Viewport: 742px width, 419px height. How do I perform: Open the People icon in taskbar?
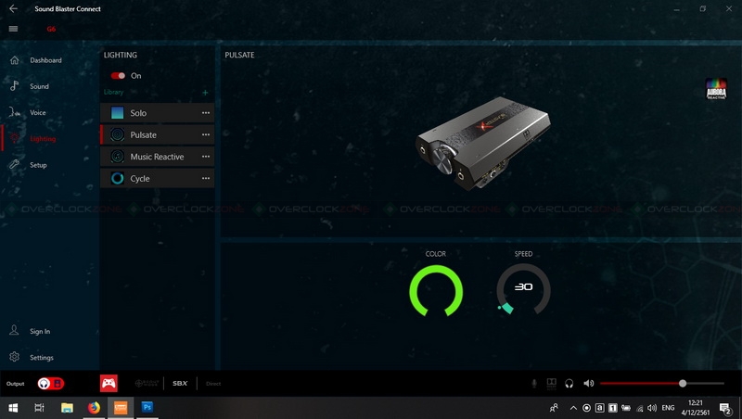click(x=554, y=408)
